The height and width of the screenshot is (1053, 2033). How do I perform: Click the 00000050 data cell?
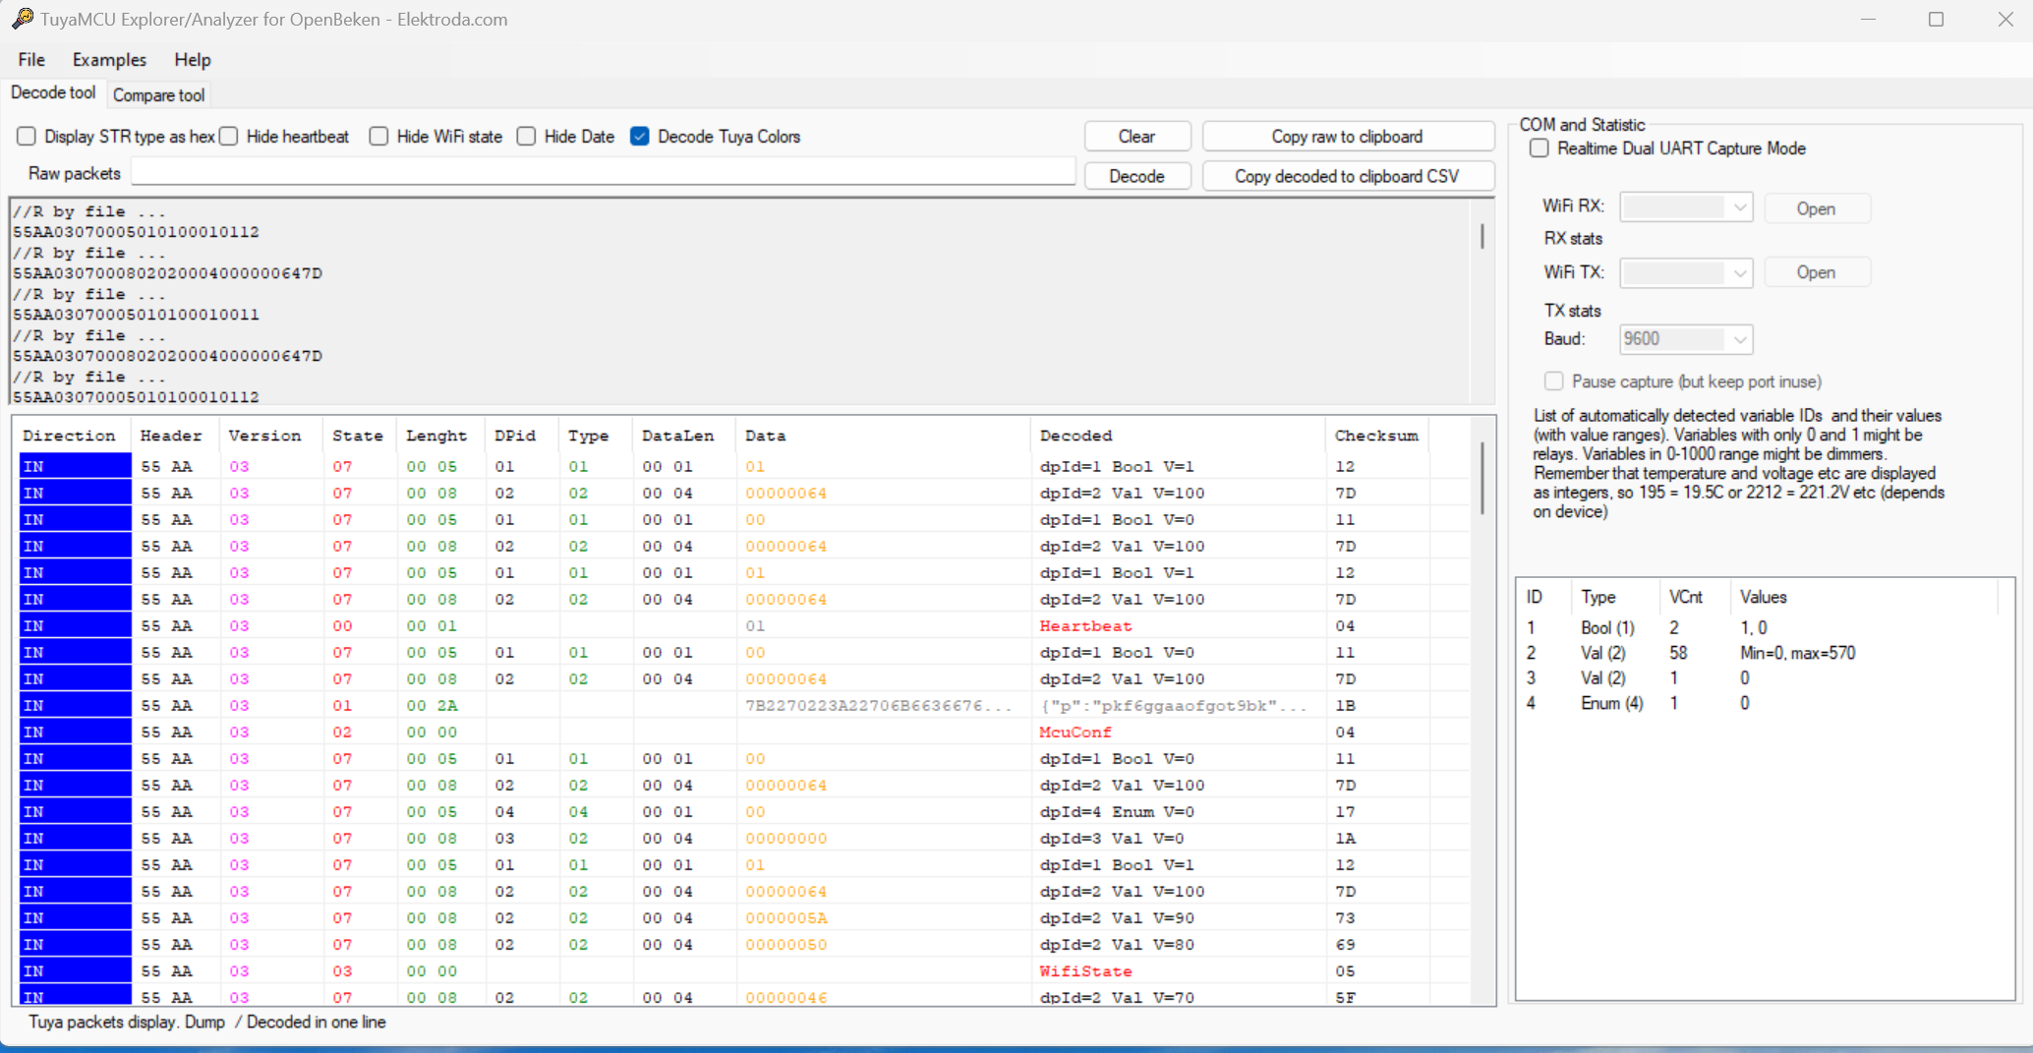(785, 944)
